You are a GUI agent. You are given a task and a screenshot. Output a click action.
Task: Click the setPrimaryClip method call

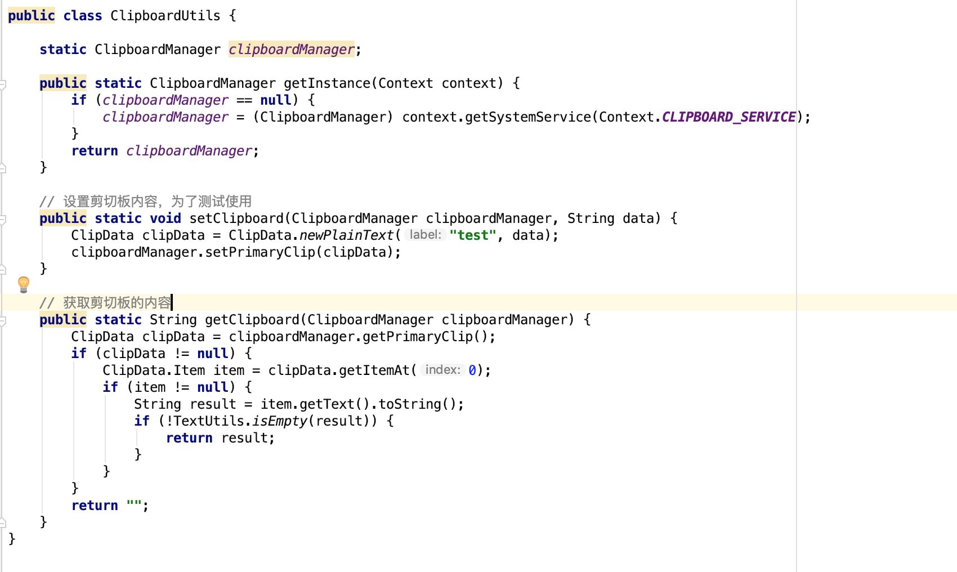coord(260,252)
